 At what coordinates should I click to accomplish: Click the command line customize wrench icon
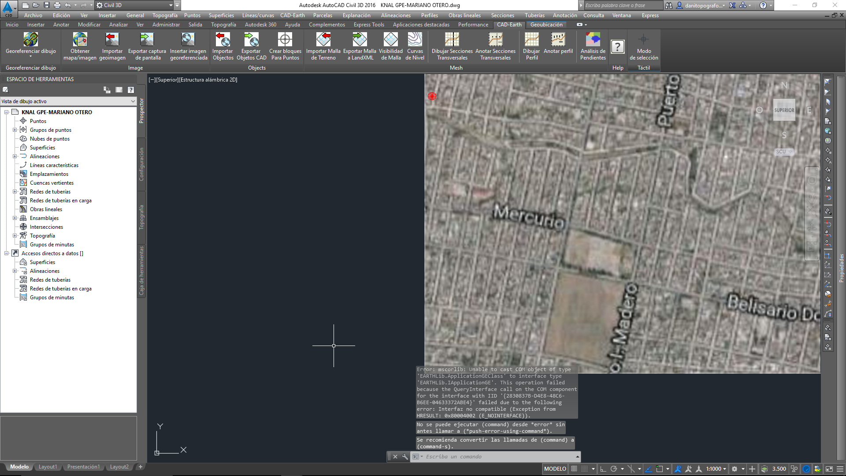[x=405, y=457]
